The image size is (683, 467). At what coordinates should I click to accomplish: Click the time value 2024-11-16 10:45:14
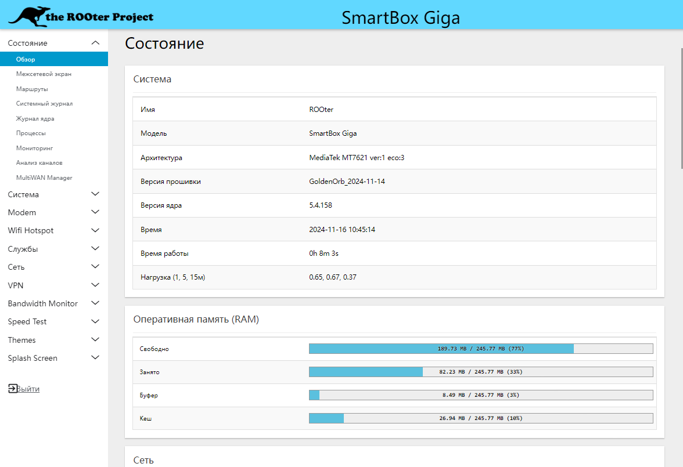pos(342,229)
